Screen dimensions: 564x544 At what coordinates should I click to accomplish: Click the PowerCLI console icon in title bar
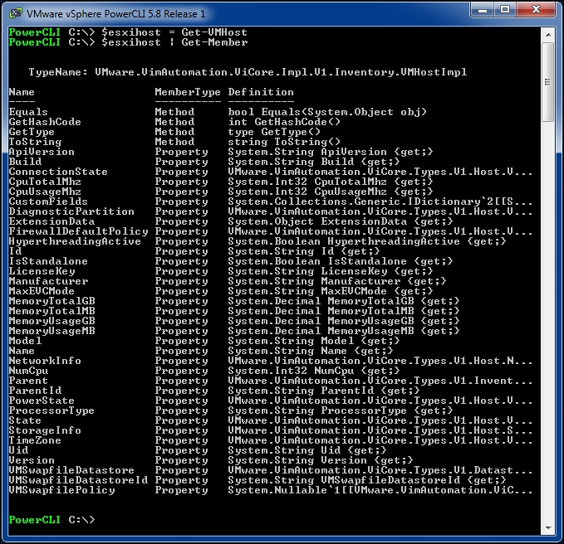[x=15, y=13]
